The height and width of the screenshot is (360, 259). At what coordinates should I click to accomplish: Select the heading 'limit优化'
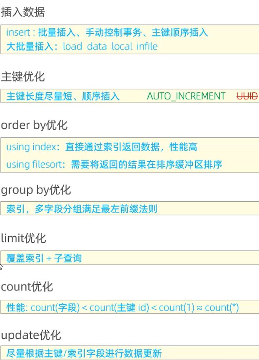[23, 238]
